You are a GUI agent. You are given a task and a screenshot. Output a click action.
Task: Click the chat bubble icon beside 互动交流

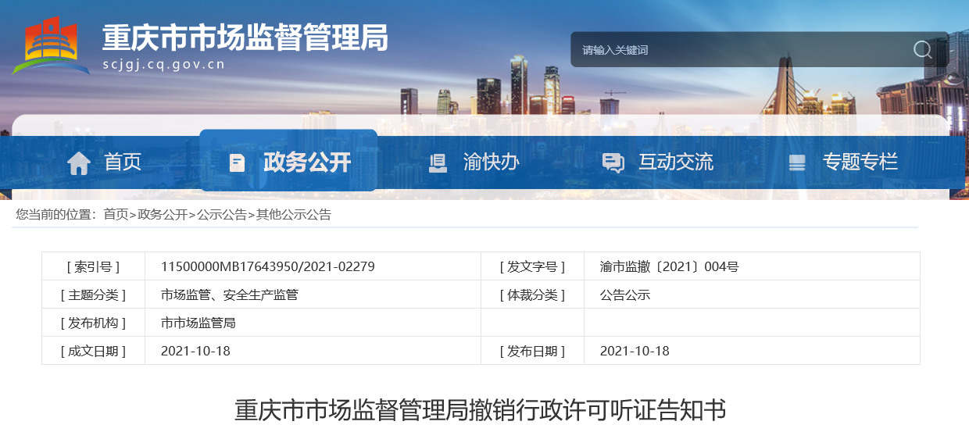613,163
